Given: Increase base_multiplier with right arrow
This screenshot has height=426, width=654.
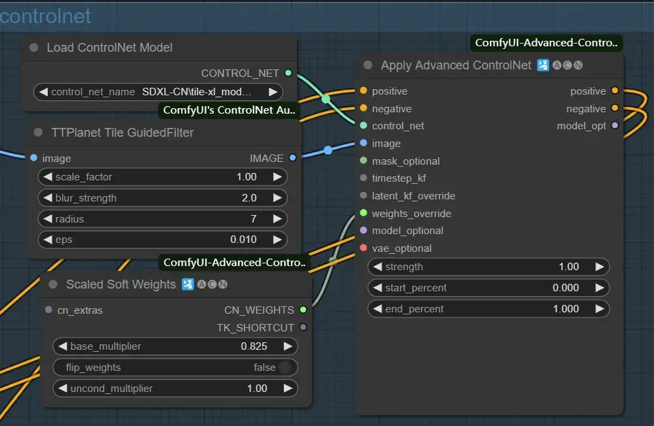Looking at the screenshot, I should 287,346.
